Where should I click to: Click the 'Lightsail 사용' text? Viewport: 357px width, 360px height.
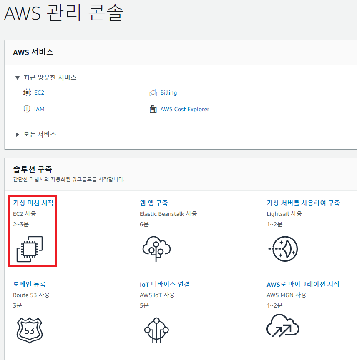click(x=284, y=214)
